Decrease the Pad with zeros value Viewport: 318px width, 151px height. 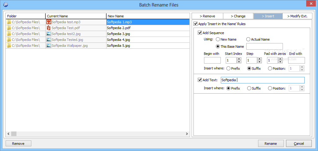pyautogui.click(x=280, y=62)
